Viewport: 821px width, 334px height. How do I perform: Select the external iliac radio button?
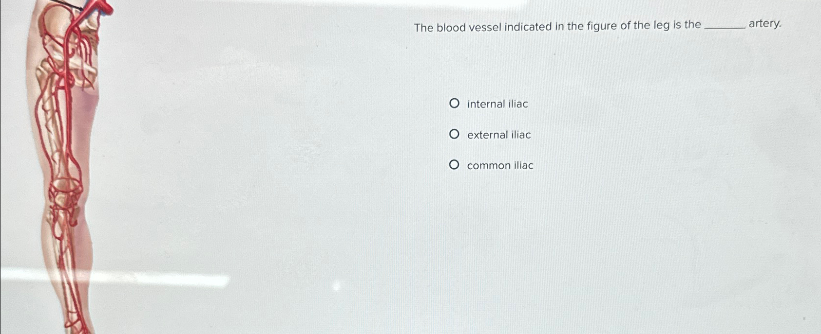455,134
